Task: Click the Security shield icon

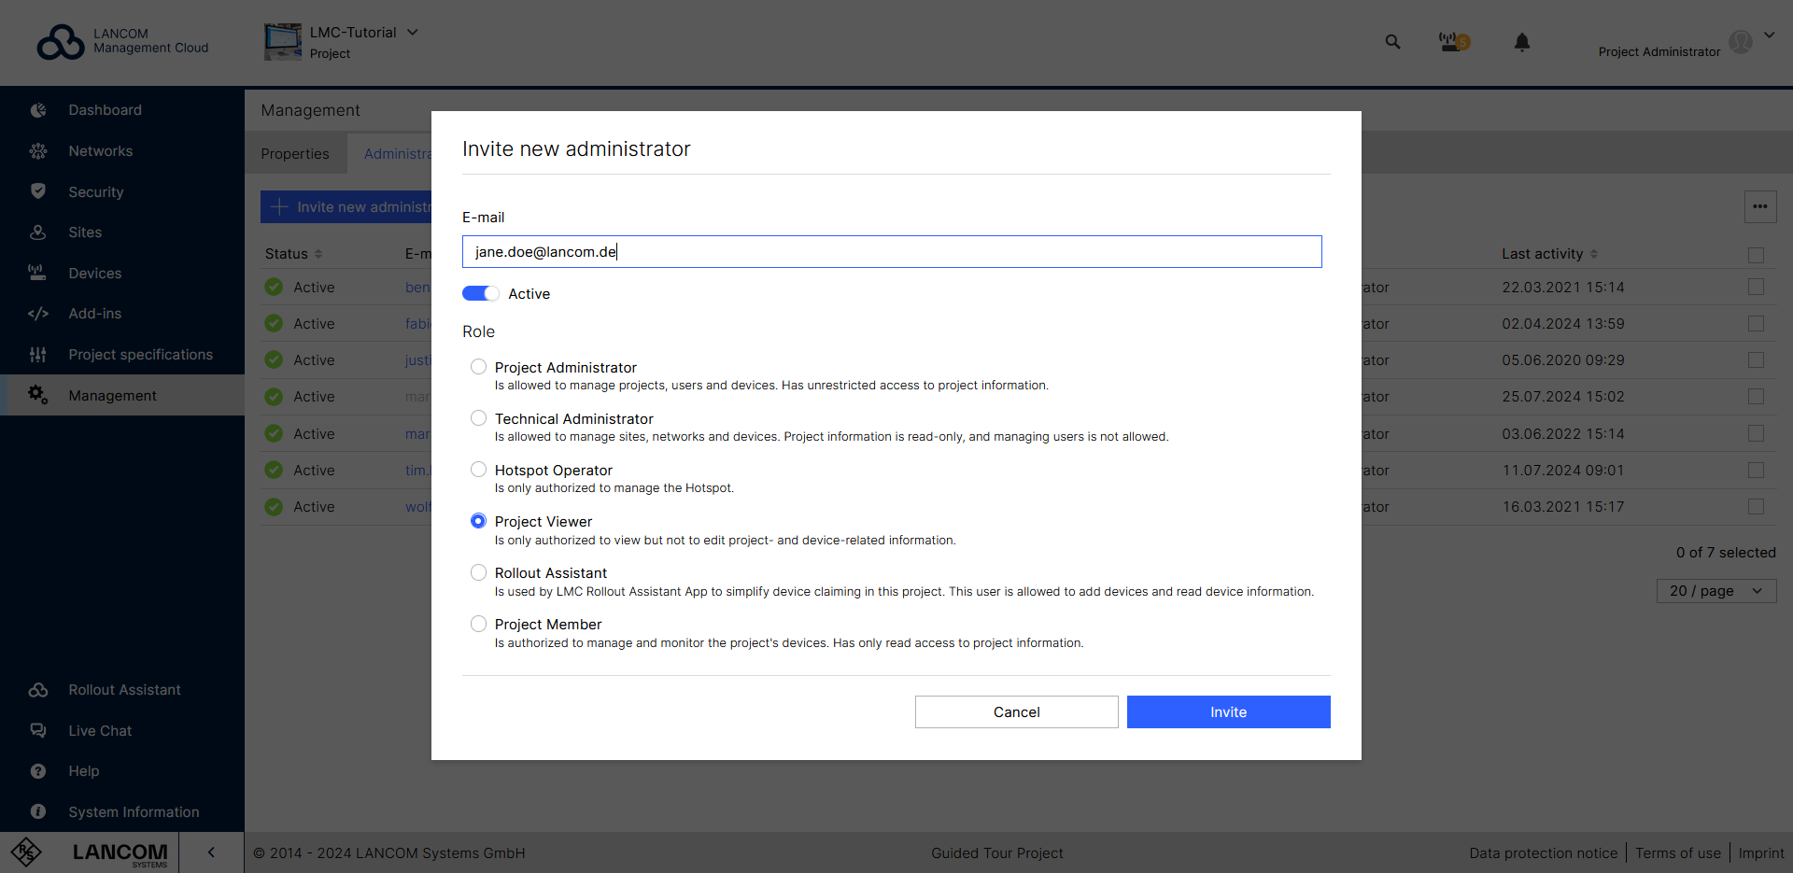Action: (x=38, y=191)
